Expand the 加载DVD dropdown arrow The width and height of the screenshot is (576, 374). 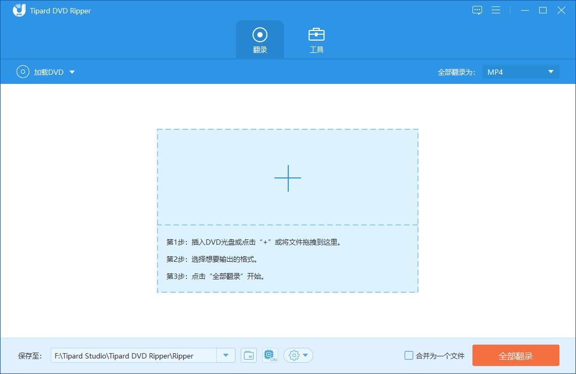(x=72, y=72)
